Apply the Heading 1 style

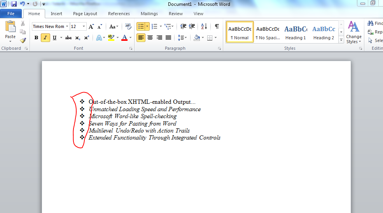296,32
